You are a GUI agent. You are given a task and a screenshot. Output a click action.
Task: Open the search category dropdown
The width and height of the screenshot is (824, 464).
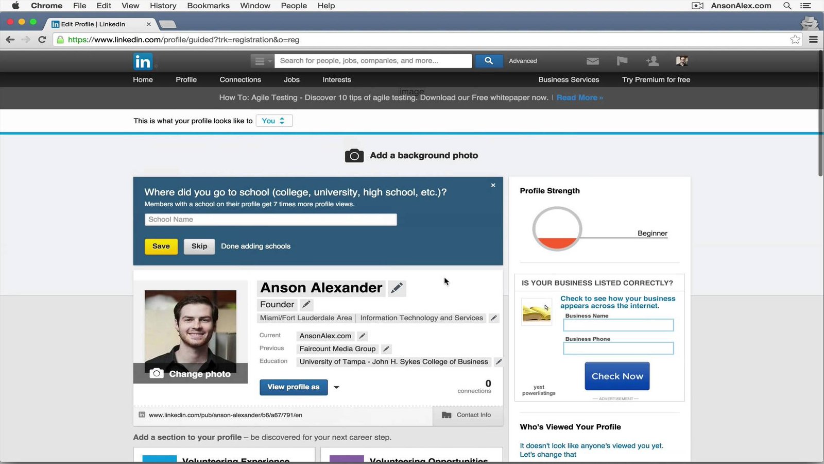pyautogui.click(x=262, y=61)
